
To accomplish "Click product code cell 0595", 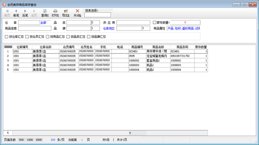I will click(x=137, y=56).
